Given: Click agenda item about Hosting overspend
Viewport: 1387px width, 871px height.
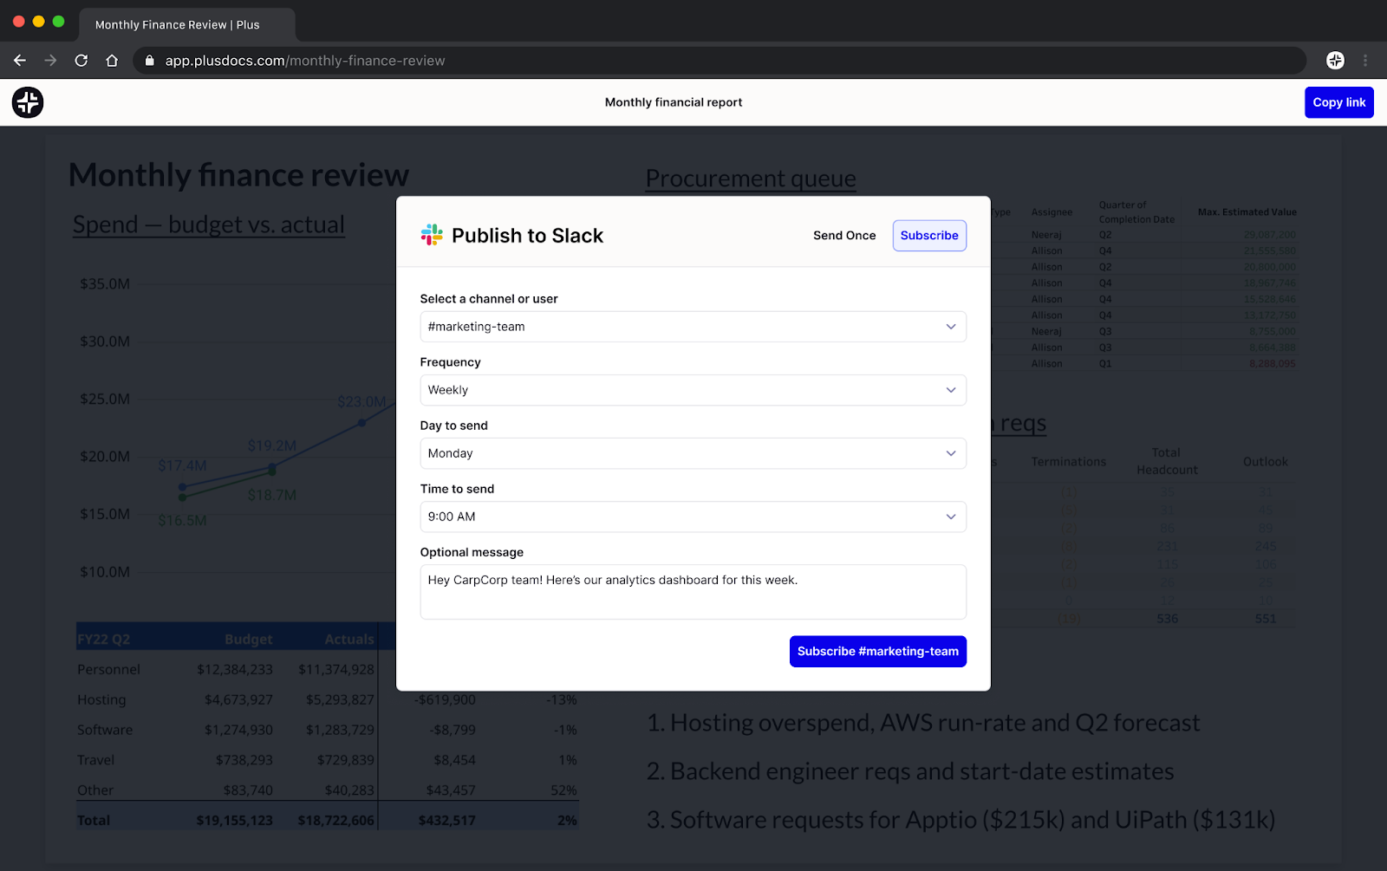Looking at the screenshot, I should 923,723.
